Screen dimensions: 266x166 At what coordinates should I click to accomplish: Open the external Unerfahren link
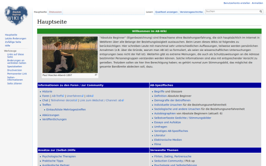75,96
